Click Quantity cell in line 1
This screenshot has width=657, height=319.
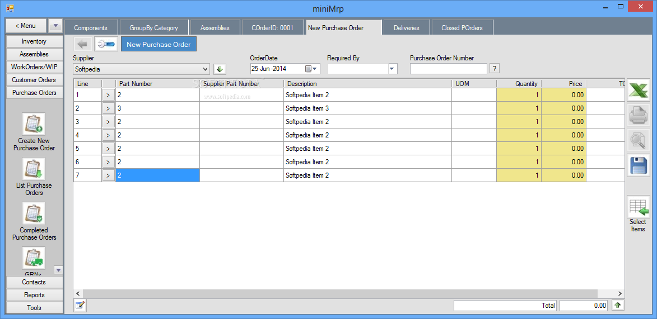tap(519, 95)
